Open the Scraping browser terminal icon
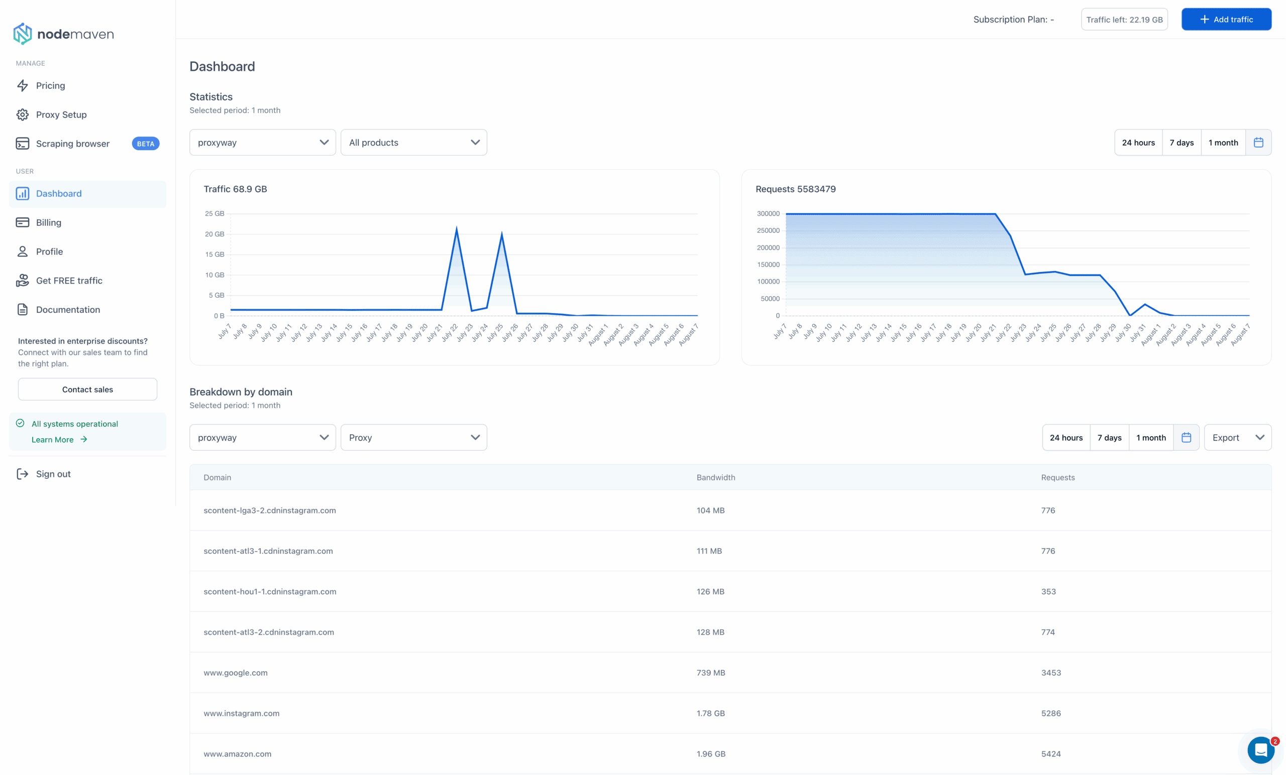The width and height of the screenshot is (1286, 775). tap(23, 144)
